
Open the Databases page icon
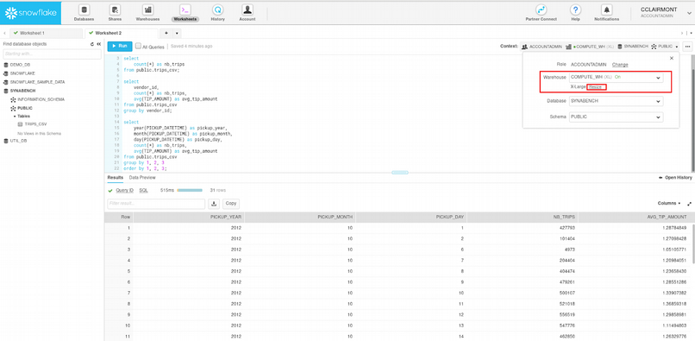pyautogui.click(x=84, y=9)
